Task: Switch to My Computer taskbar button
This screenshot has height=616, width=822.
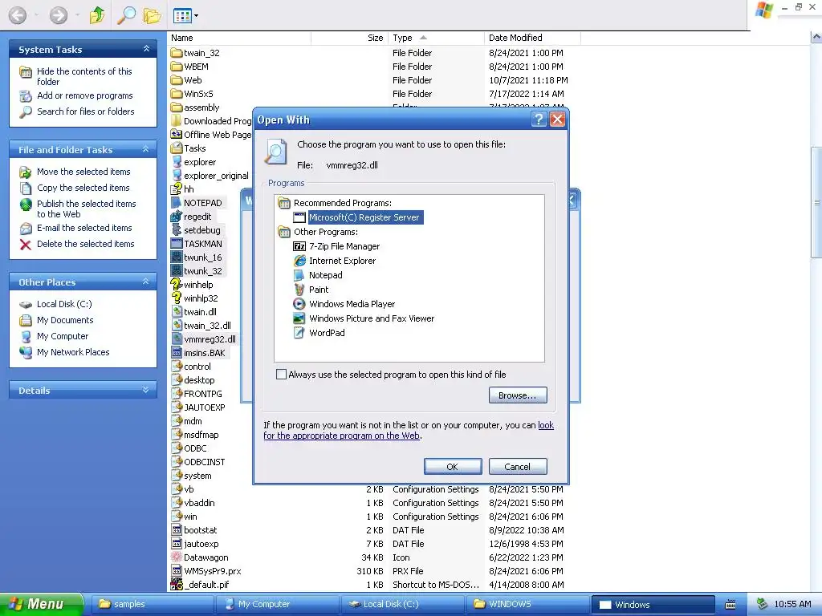Action: 277,604
